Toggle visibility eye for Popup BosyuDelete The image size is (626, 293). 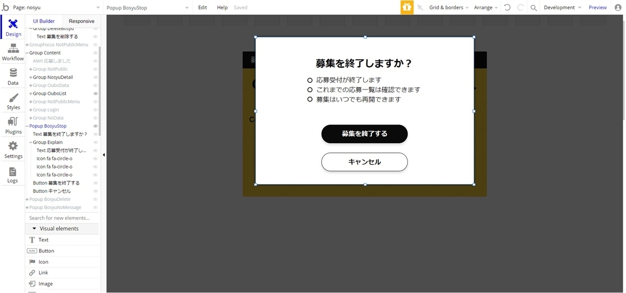[95, 199]
